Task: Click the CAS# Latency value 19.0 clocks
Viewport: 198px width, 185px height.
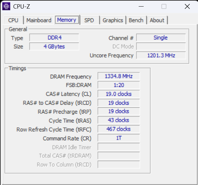Action: [119, 94]
